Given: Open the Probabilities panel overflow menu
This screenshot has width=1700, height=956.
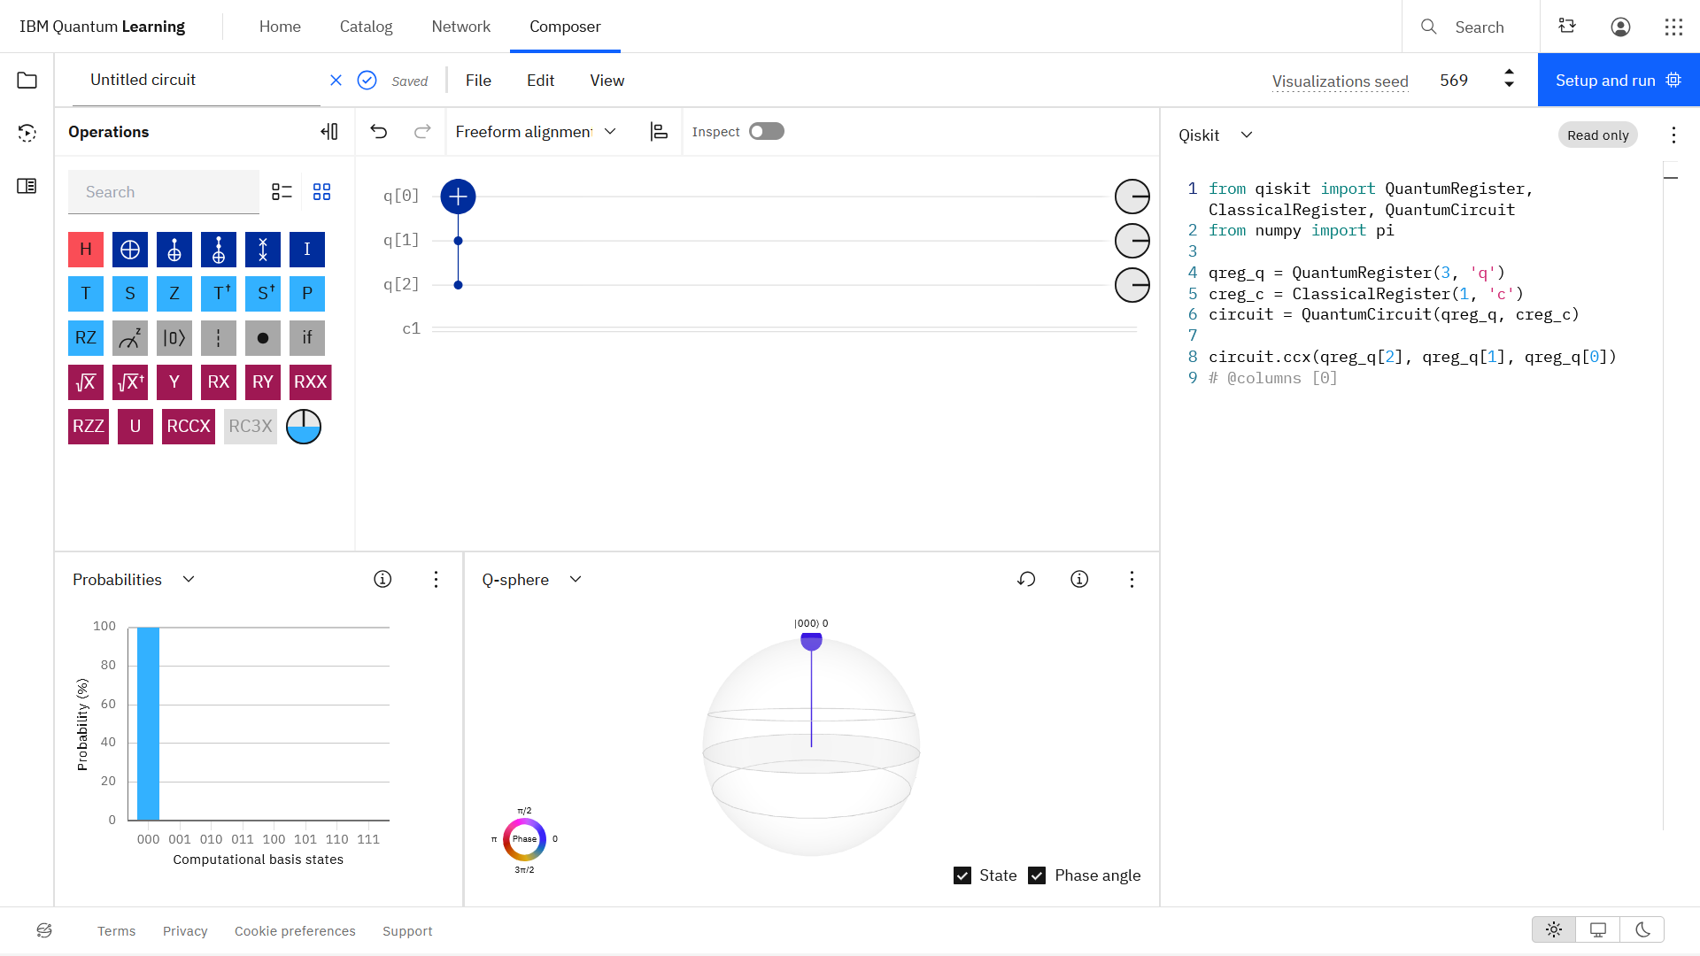Looking at the screenshot, I should point(436,580).
